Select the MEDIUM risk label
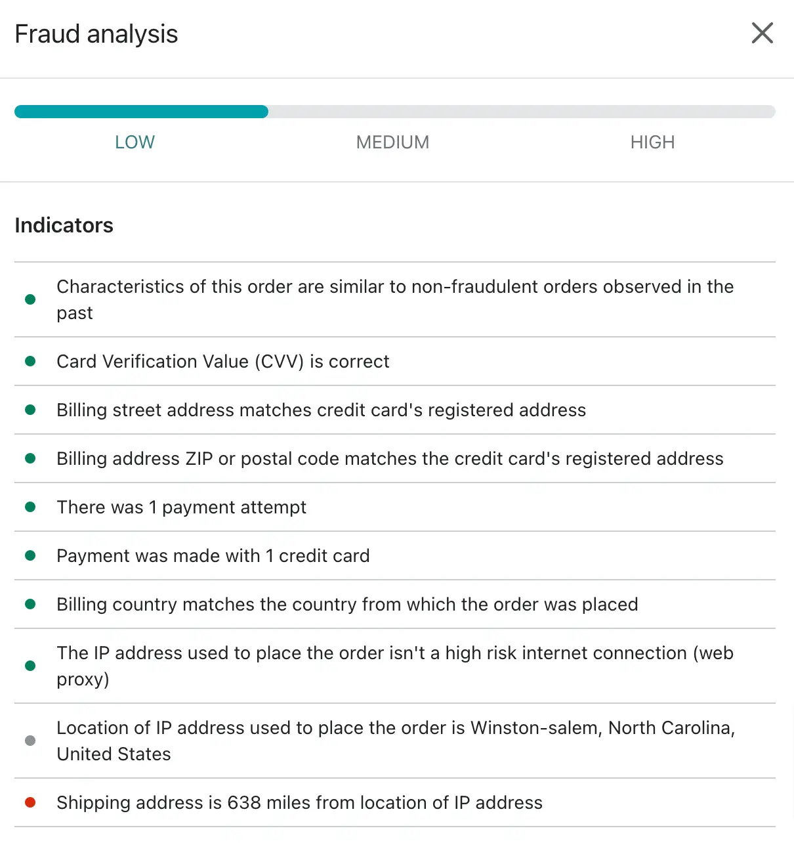 point(392,142)
